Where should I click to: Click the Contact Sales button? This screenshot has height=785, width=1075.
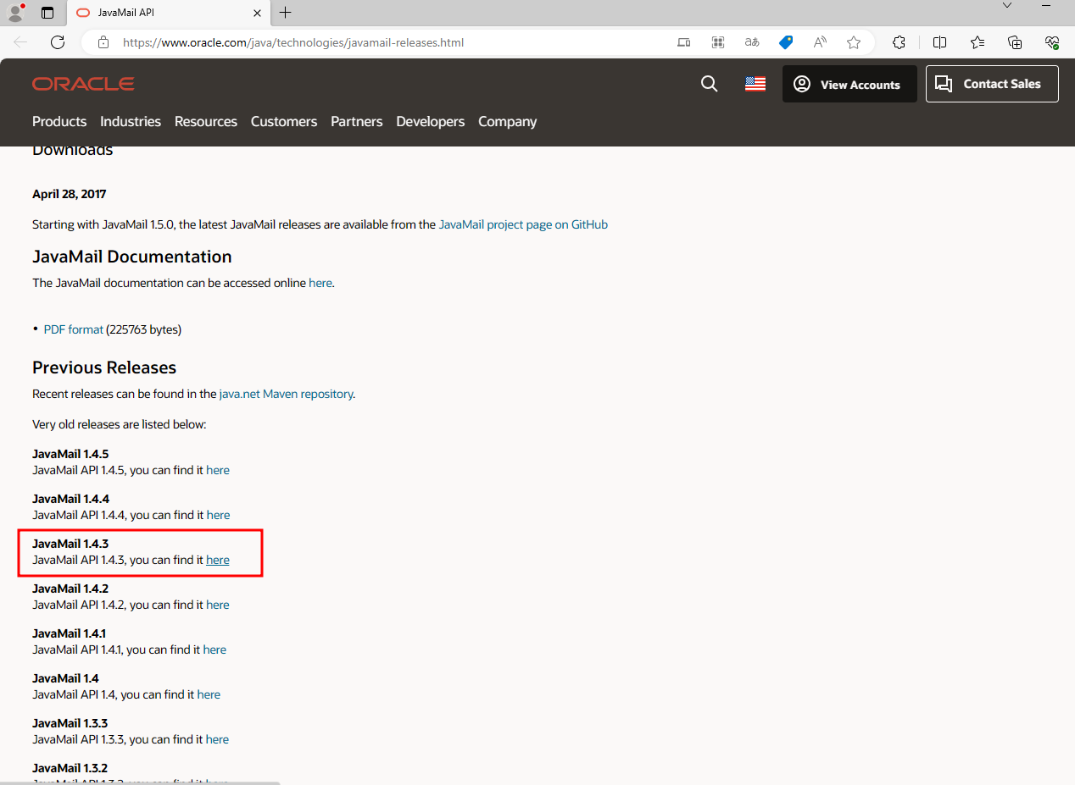tap(992, 84)
